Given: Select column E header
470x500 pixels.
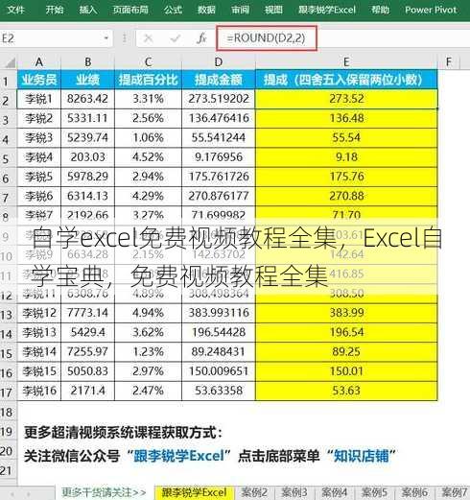Looking at the screenshot, I should [x=346, y=62].
